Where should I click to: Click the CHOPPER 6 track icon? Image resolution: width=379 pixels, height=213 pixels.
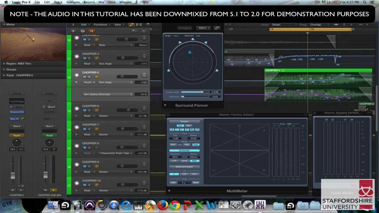click(x=77, y=108)
